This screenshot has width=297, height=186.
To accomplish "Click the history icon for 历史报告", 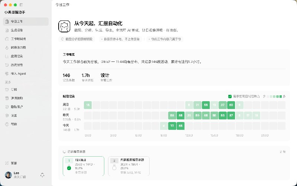I will click(7, 65).
